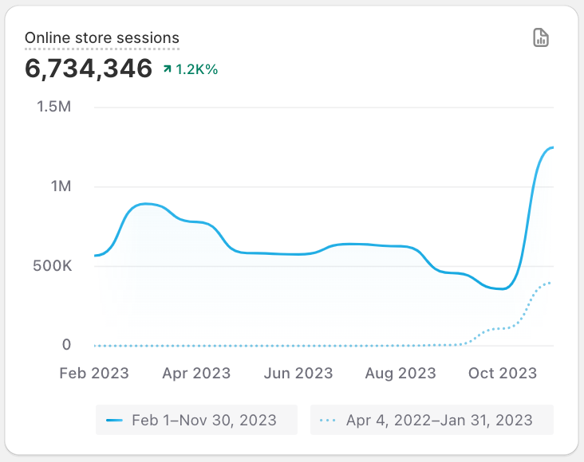
Task: Click the 0 y-axis label
Action: point(66,346)
